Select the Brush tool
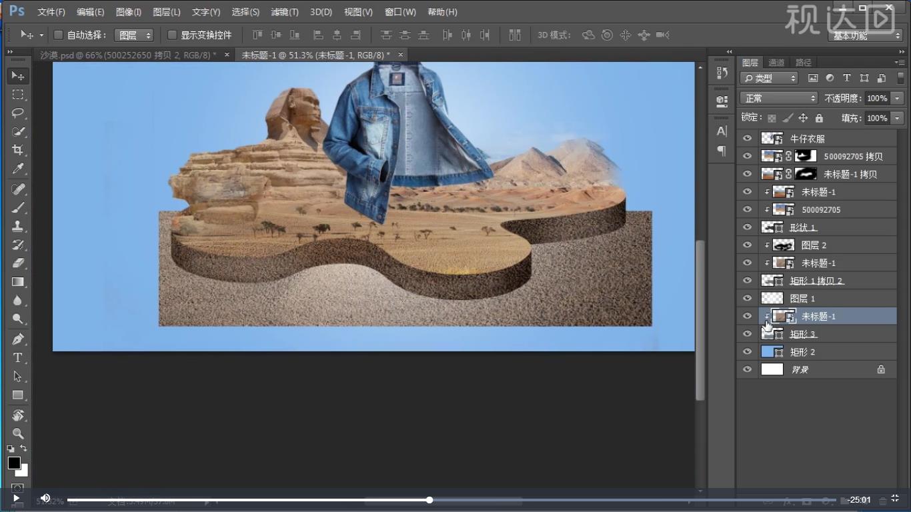 click(x=18, y=207)
